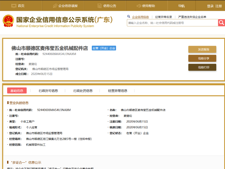The width and height of the screenshot is (225, 169).
Task: Select the 企业信息信息 search category
Action: pos(140,17)
